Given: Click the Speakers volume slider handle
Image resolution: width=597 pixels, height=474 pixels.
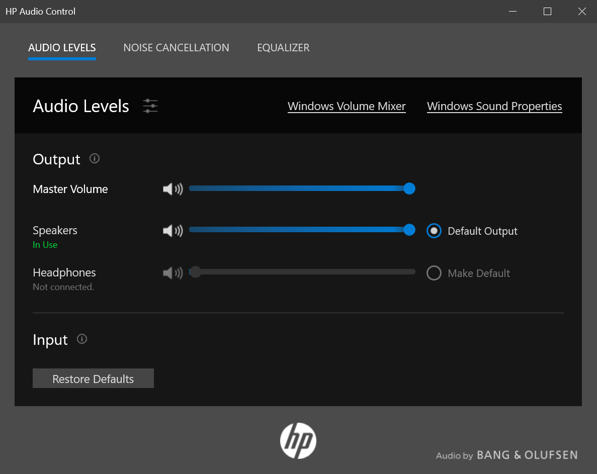Looking at the screenshot, I should (x=409, y=230).
